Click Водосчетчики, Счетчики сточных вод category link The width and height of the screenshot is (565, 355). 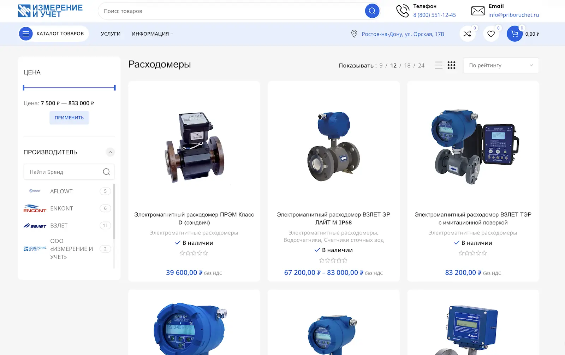pos(333,240)
